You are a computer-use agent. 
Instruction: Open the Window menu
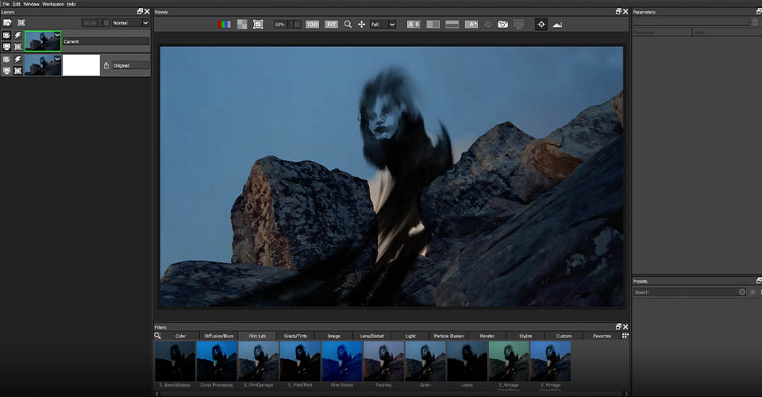point(31,4)
